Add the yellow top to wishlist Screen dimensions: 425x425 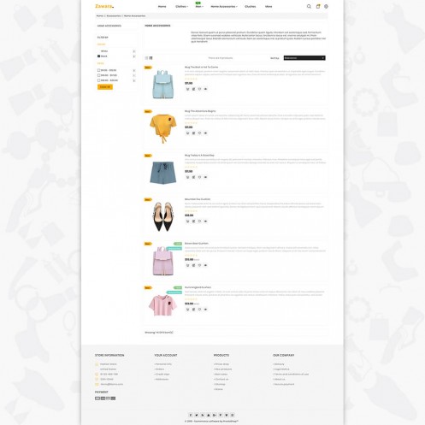[x=199, y=133]
